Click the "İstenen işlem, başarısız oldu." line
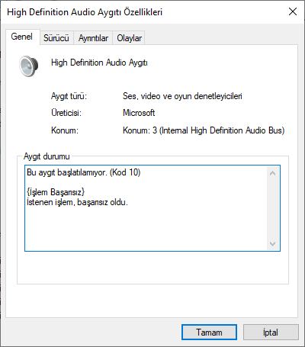This screenshot has height=347, width=305. click(77, 202)
